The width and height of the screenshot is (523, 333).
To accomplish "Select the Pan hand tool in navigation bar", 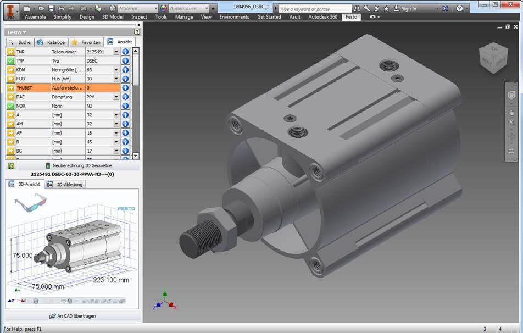I will point(511,113).
